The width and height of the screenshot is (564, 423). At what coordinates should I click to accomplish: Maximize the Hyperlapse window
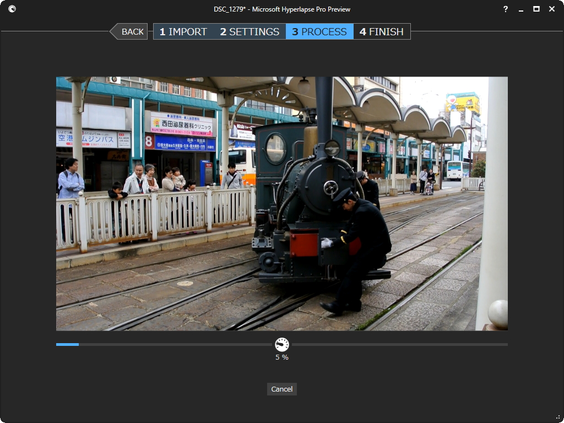[x=536, y=9]
